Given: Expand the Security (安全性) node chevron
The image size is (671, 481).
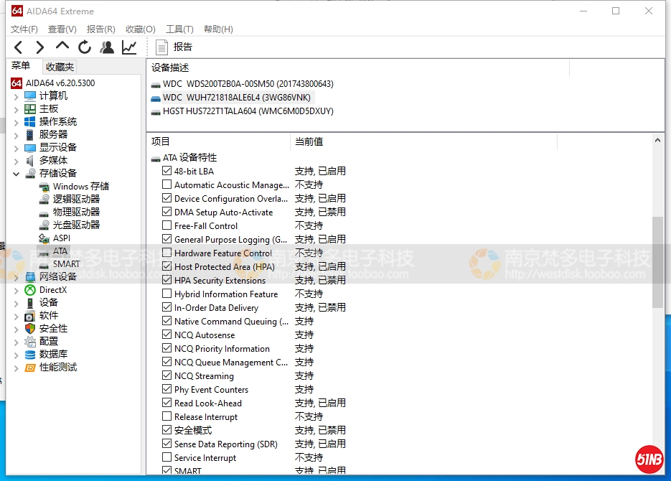Looking at the screenshot, I should (17, 330).
